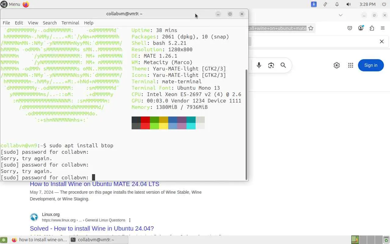Open the accessibility indicator in the top panel
Viewport: 390px width, 244px height.
pyautogui.click(x=314, y=4)
